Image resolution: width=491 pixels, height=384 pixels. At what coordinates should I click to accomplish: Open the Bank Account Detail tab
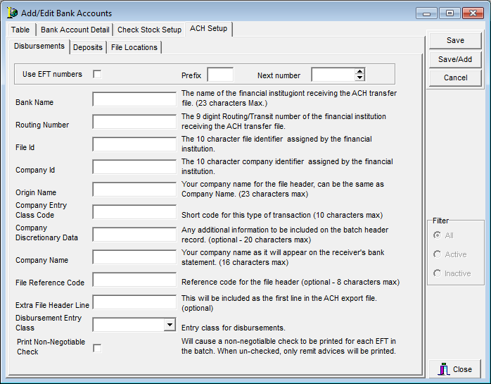[x=75, y=30]
